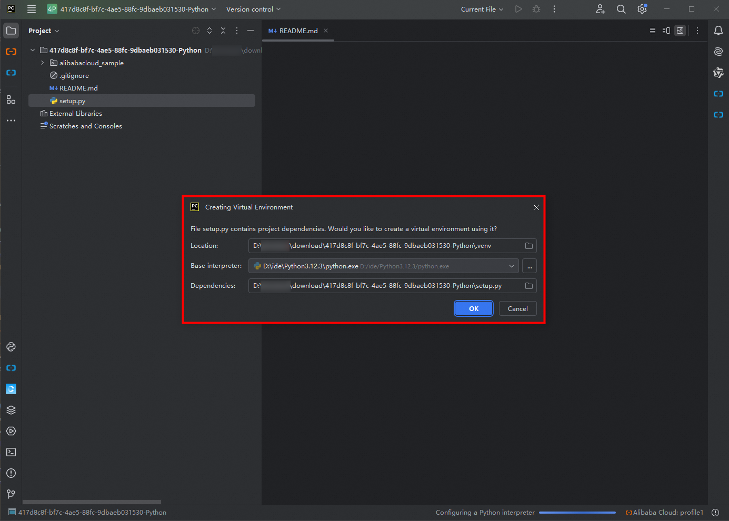Open the Base interpreter combo box

384,266
